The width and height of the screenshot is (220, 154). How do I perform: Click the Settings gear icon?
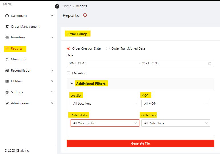7,92
